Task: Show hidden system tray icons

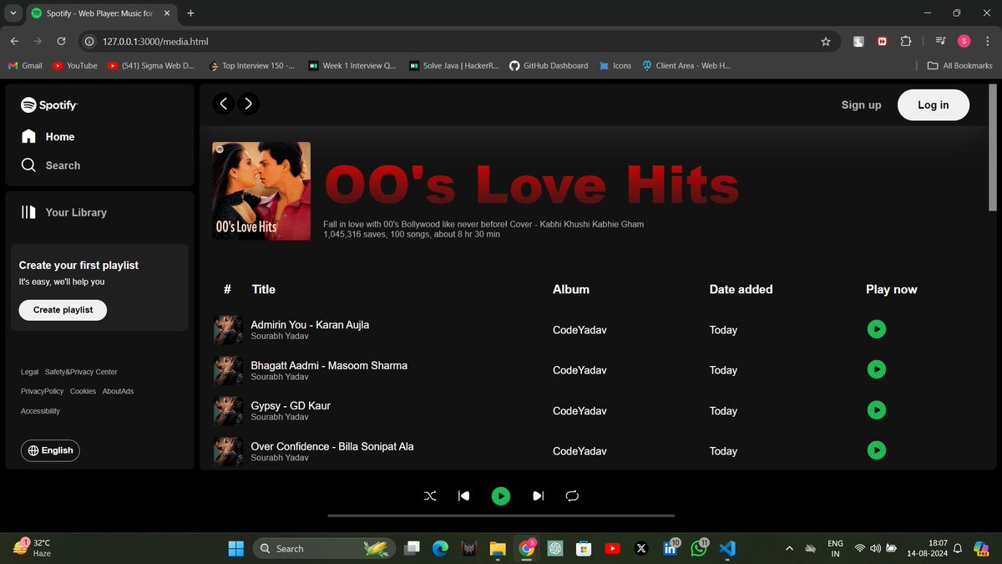Action: click(789, 548)
